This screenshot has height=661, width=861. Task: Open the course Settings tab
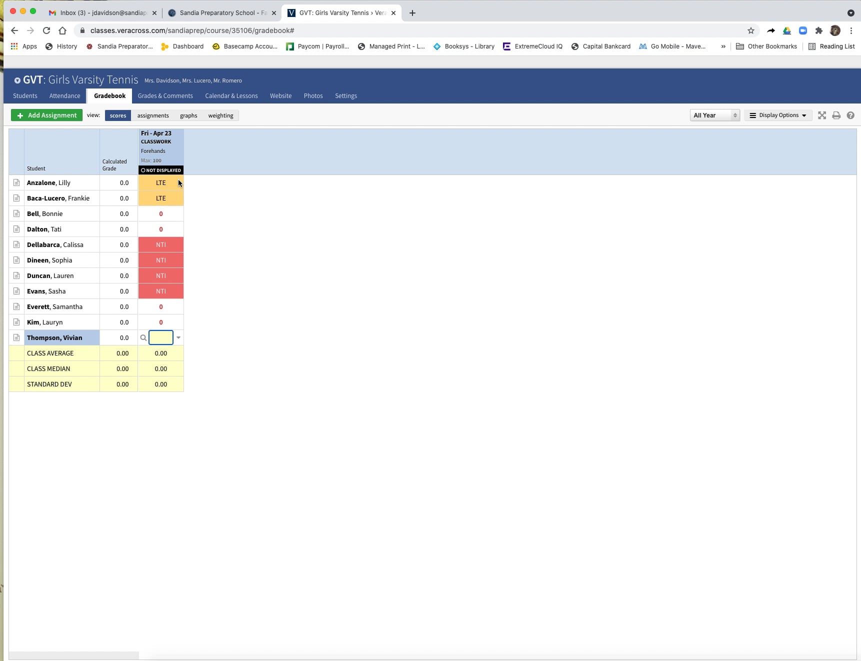coord(346,96)
